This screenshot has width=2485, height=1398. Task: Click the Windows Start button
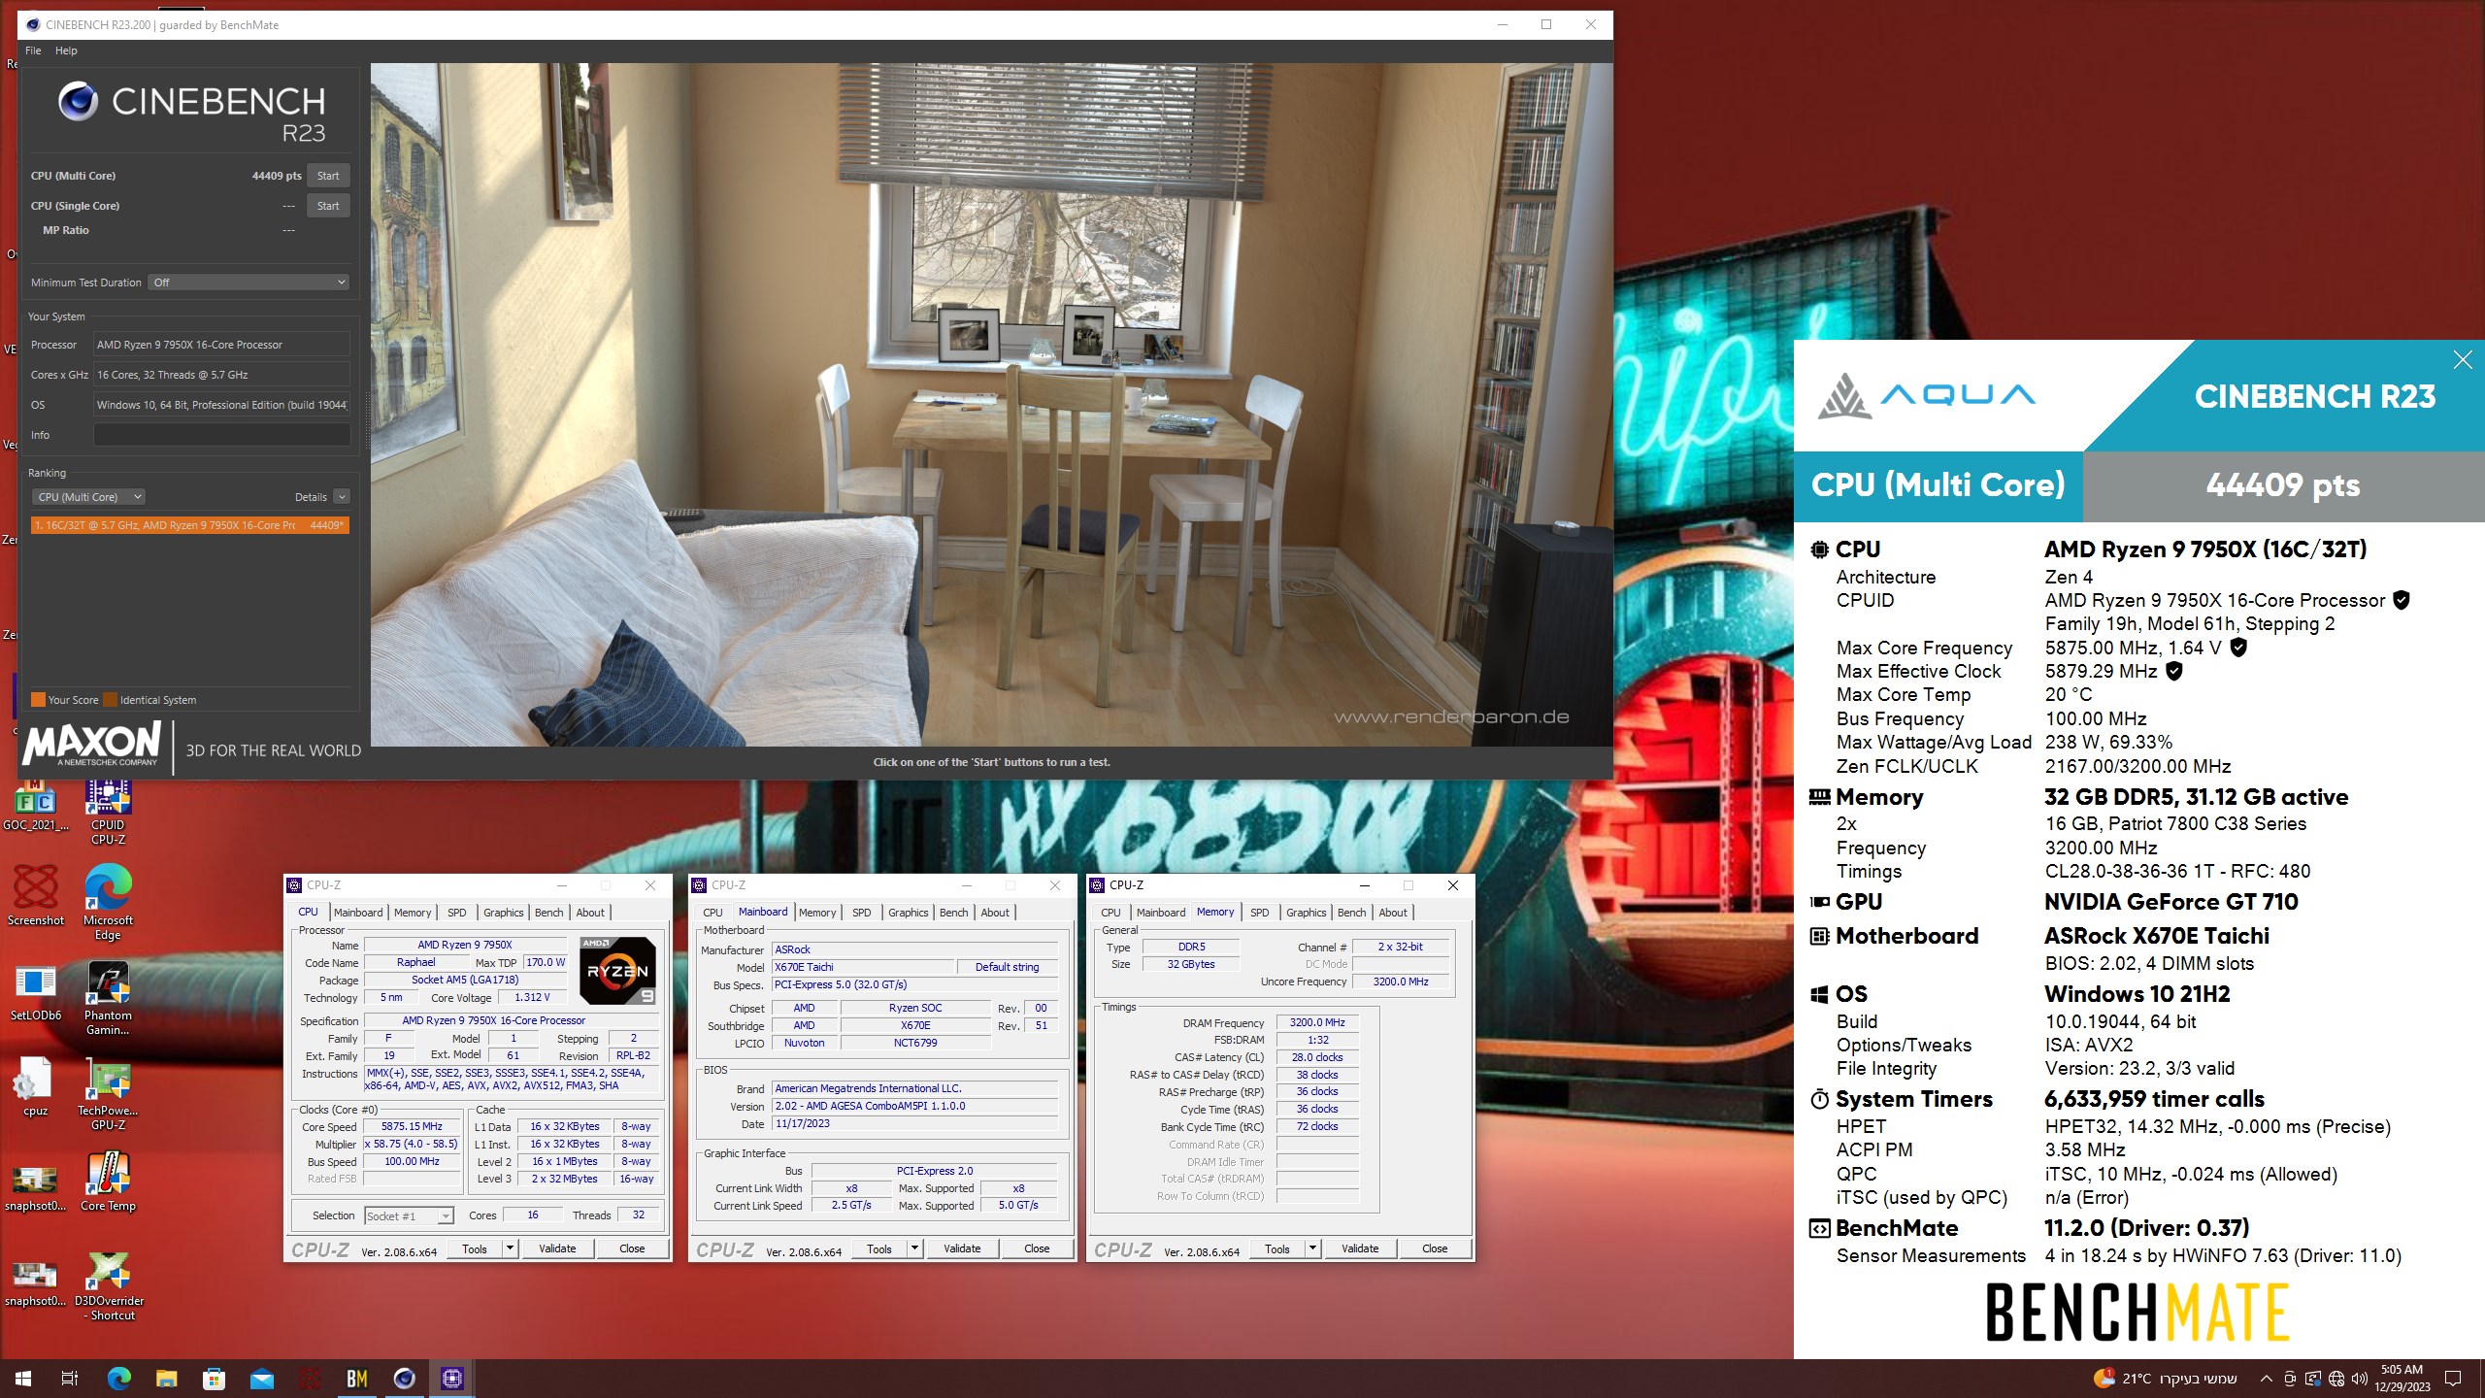tap(23, 1378)
